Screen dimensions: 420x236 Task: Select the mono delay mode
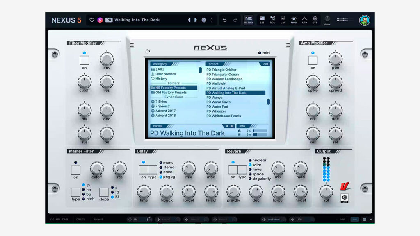pyautogui.click(x=167, y=163)
